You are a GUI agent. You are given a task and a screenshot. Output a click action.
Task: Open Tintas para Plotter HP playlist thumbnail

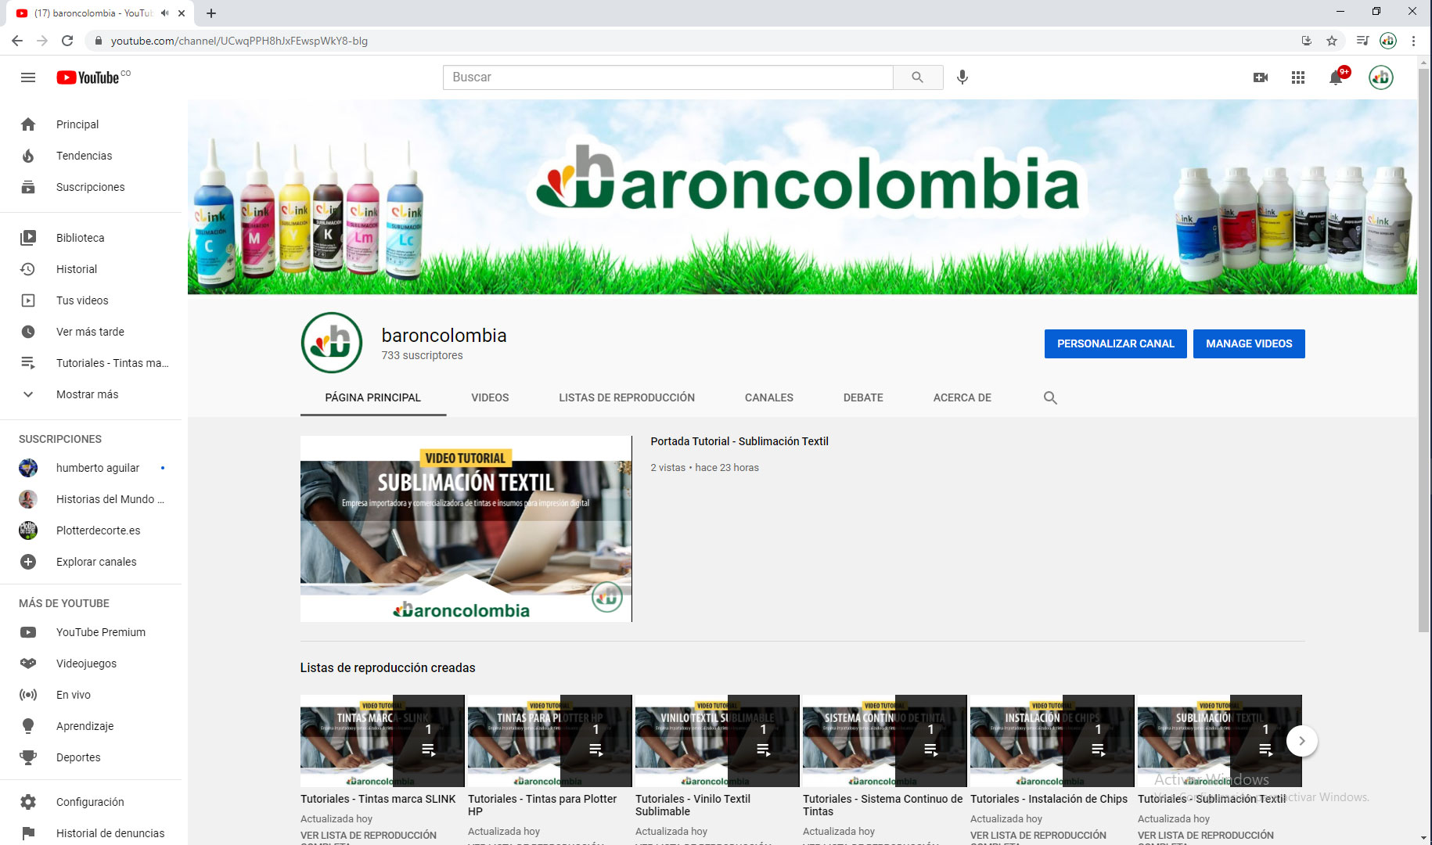(x=549, y=741)
